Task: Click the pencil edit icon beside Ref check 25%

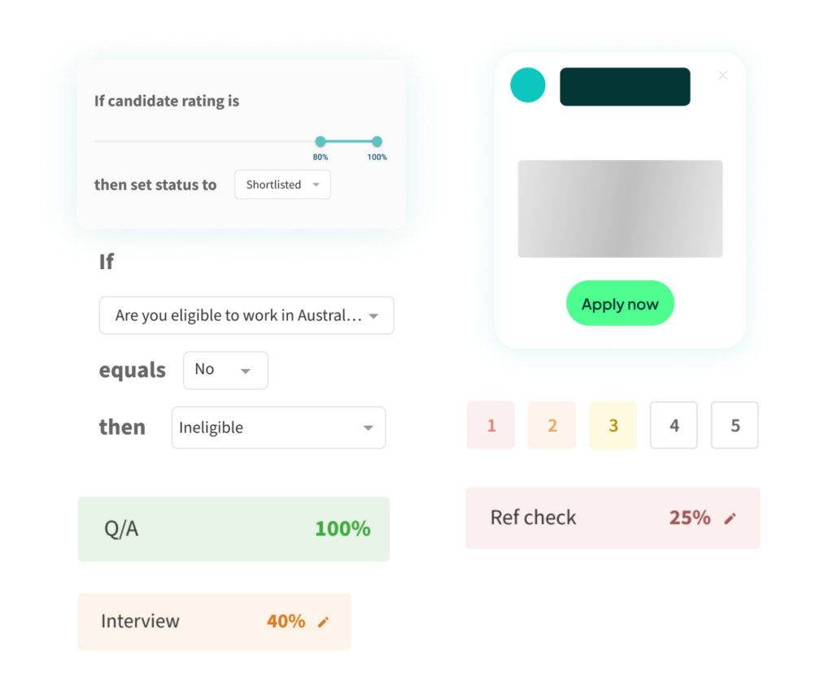Action: (730, 519)
